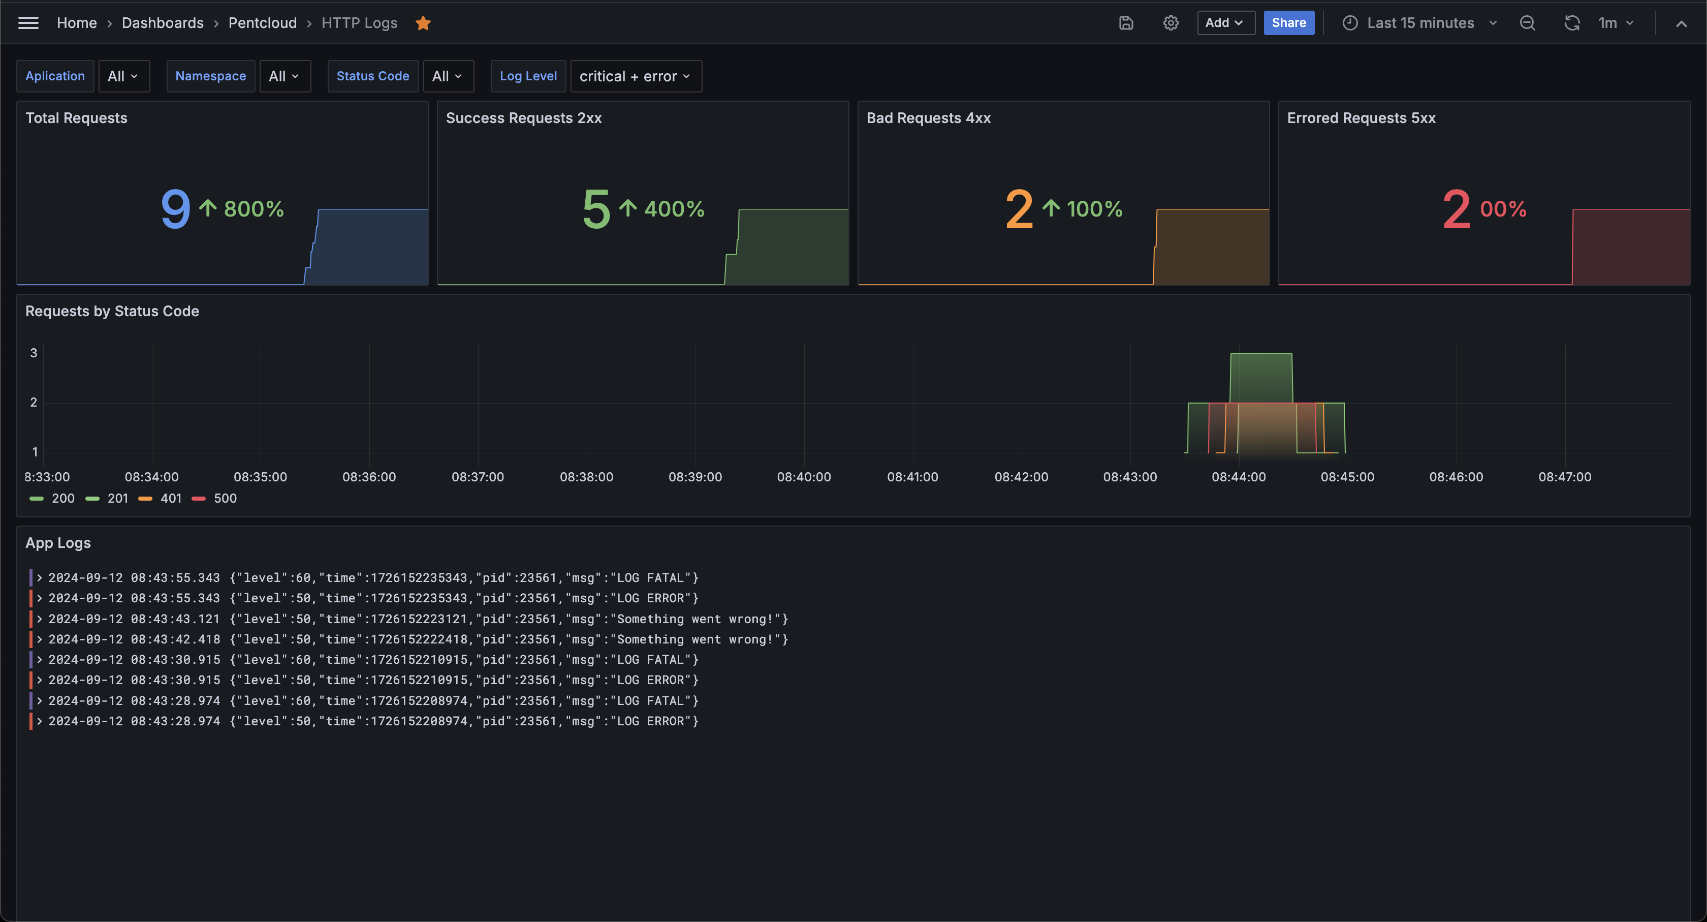This screenshot has width=1707, height=922.
Task: Click the zoom out time range icon
Action: pos(1527,23)
